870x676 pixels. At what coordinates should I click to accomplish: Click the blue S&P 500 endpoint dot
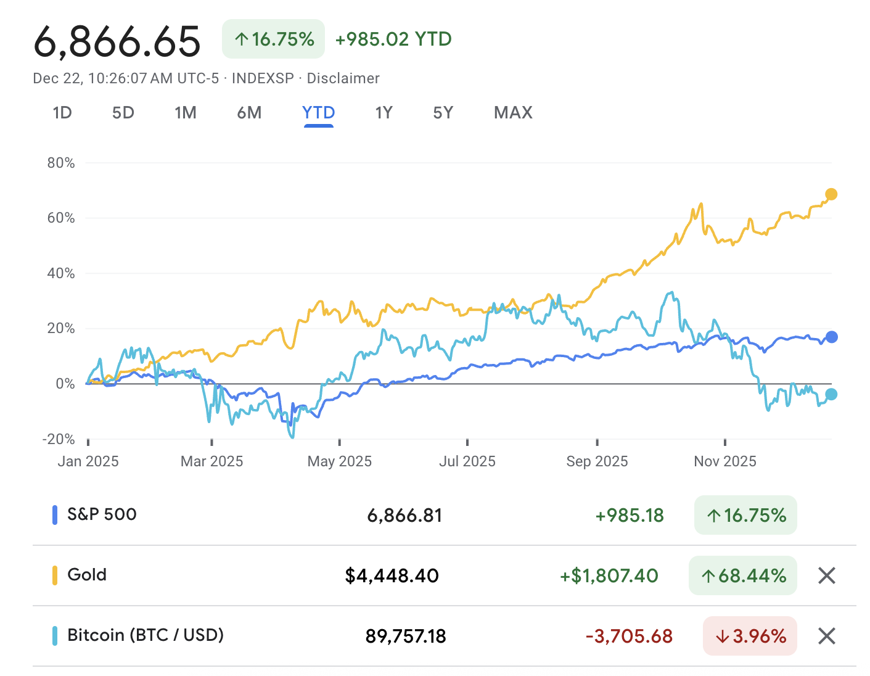pyautogui.click(x=831, y=337)
